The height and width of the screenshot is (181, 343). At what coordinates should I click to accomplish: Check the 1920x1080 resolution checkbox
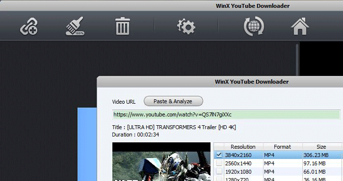point(219,171)
